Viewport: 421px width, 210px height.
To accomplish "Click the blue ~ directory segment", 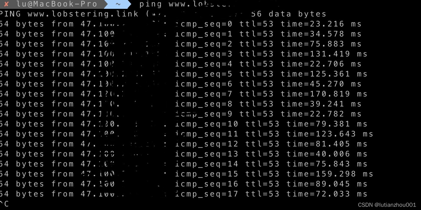I will coord(118,4).
